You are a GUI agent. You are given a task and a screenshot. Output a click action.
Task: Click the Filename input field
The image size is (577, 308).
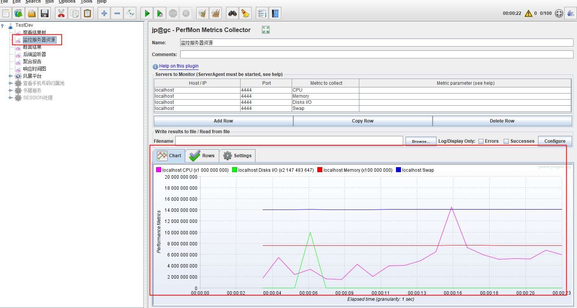[289, 141]
